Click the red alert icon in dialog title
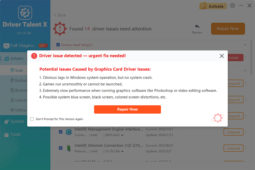The height and width of the screenshot is (170, 255). click(x=34, y=56)
